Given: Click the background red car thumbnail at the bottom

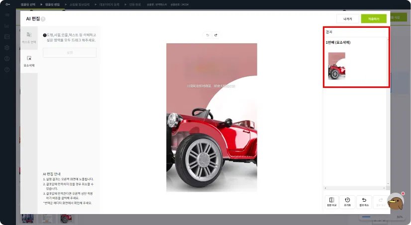Looking at the screenshot, I should [x=66, y=219].
